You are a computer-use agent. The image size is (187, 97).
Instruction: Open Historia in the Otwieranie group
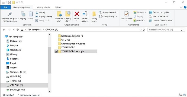(x=139, y=20)
